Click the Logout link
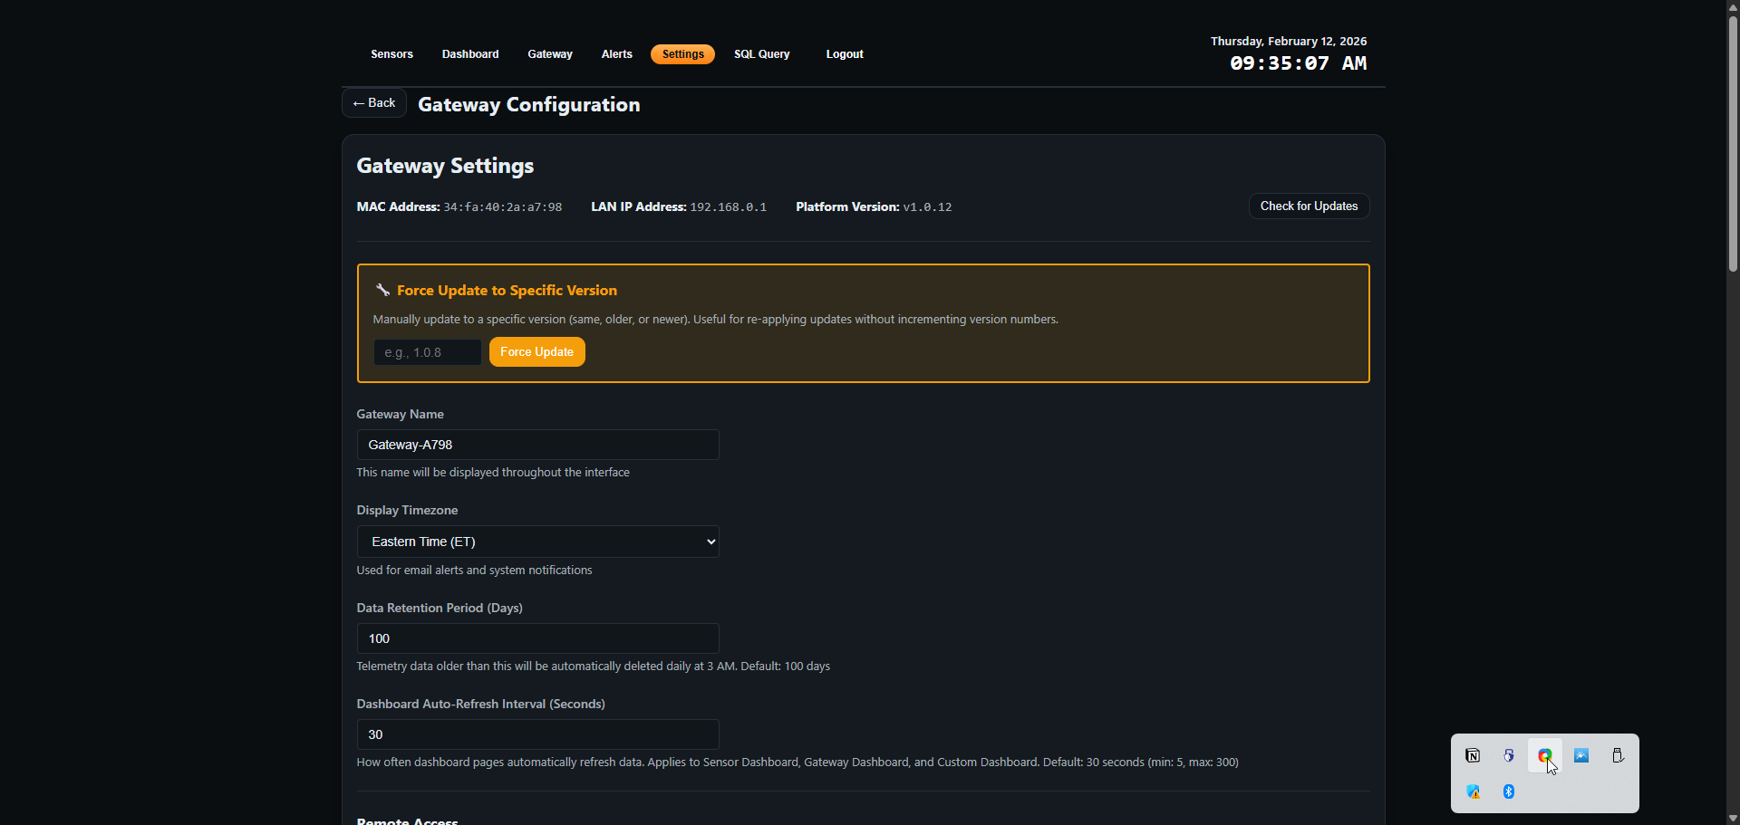 [845, 54]
